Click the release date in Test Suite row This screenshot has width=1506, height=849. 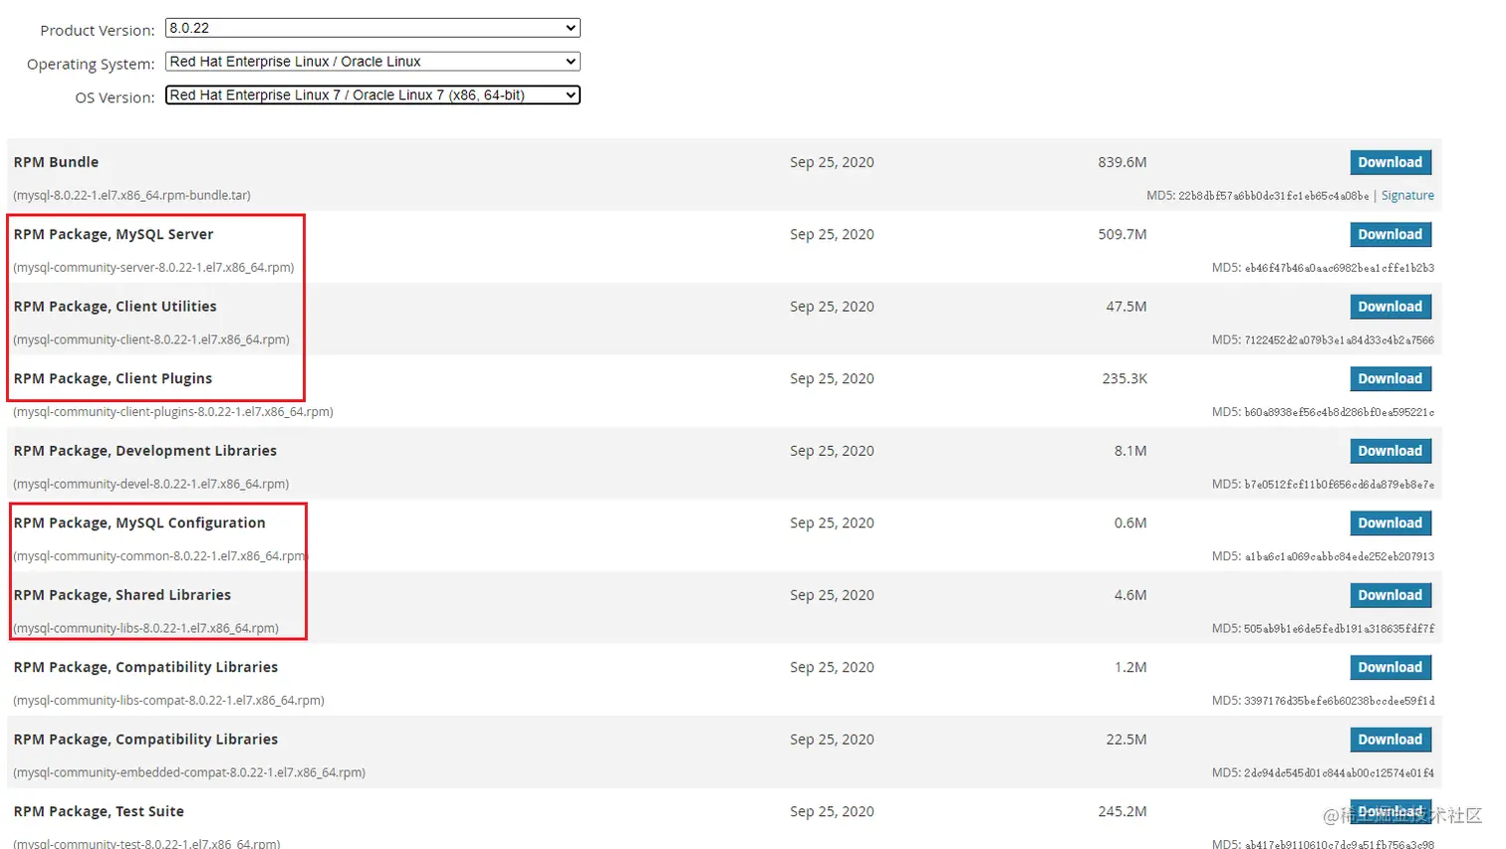(832, 812)
